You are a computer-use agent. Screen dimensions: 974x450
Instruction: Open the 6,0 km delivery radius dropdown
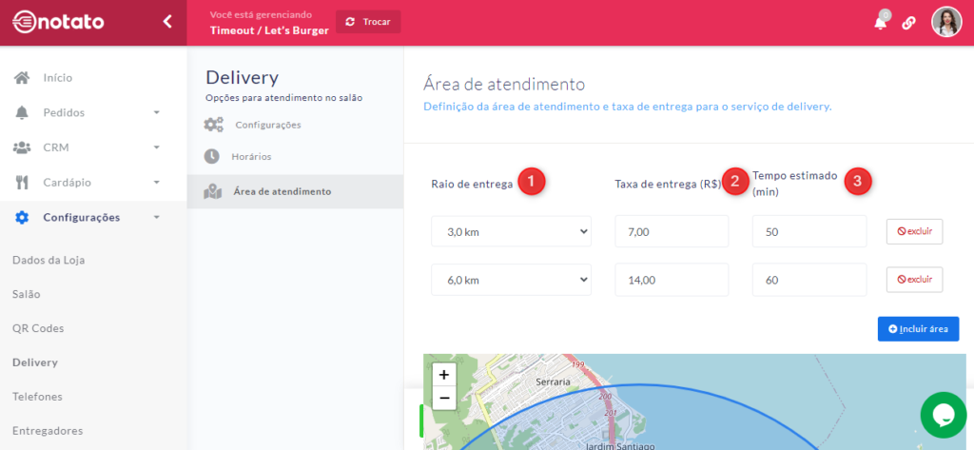tap(511, 280)
